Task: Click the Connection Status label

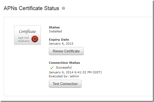Action: tap(65, 63)
